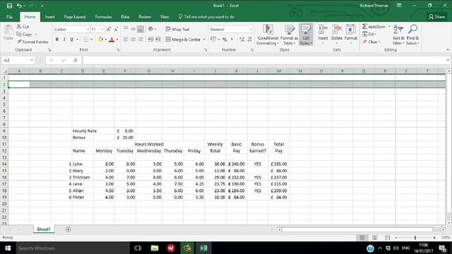The height and width of the screenshot is (254, 452).
Task: Open the font size dropdown
Action: [x=102, y=30]
